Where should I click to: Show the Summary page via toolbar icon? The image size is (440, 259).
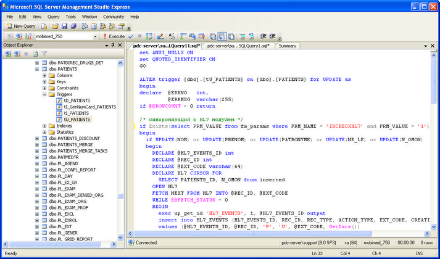click(94, 27)
